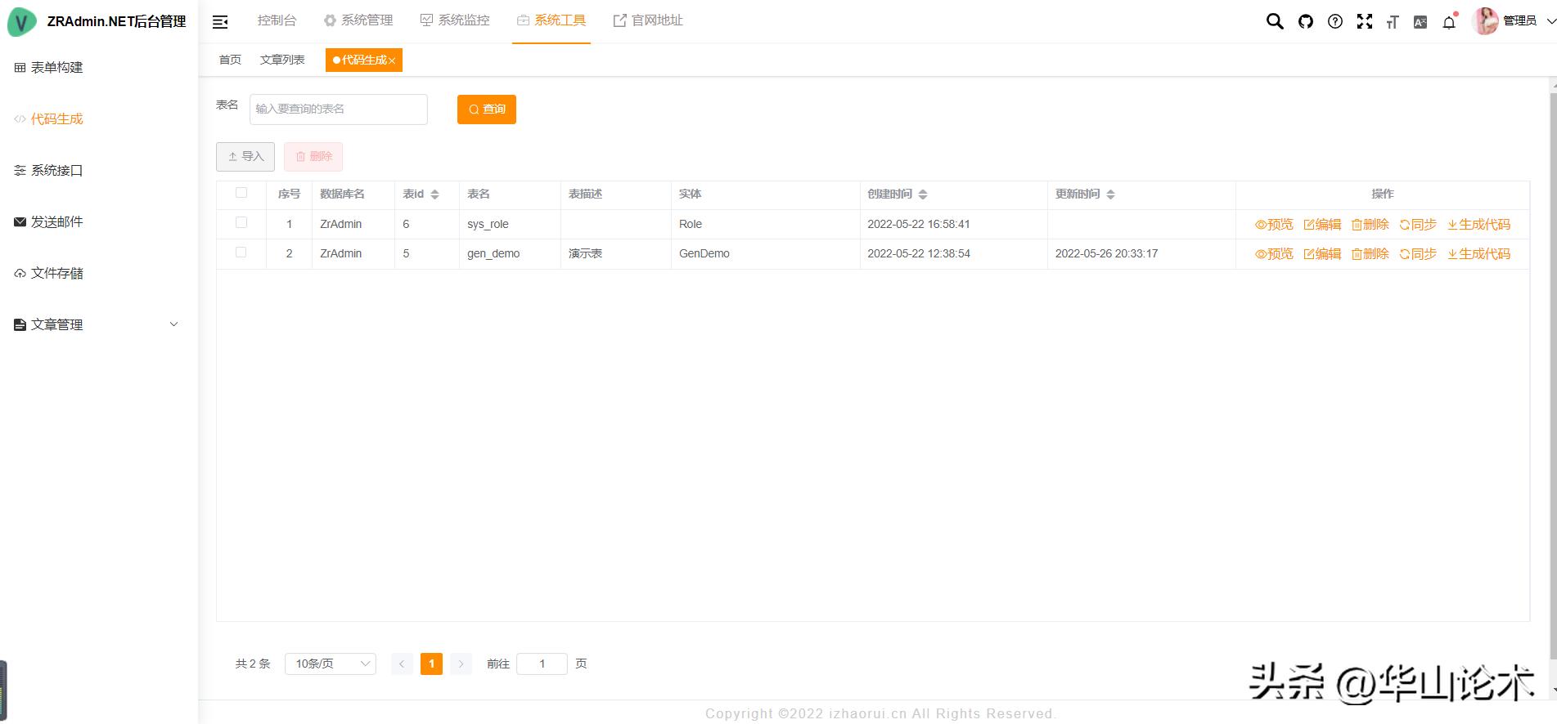Sort by 表id column arrows
Screen dimensions: 1557x724
click(434, 194)
